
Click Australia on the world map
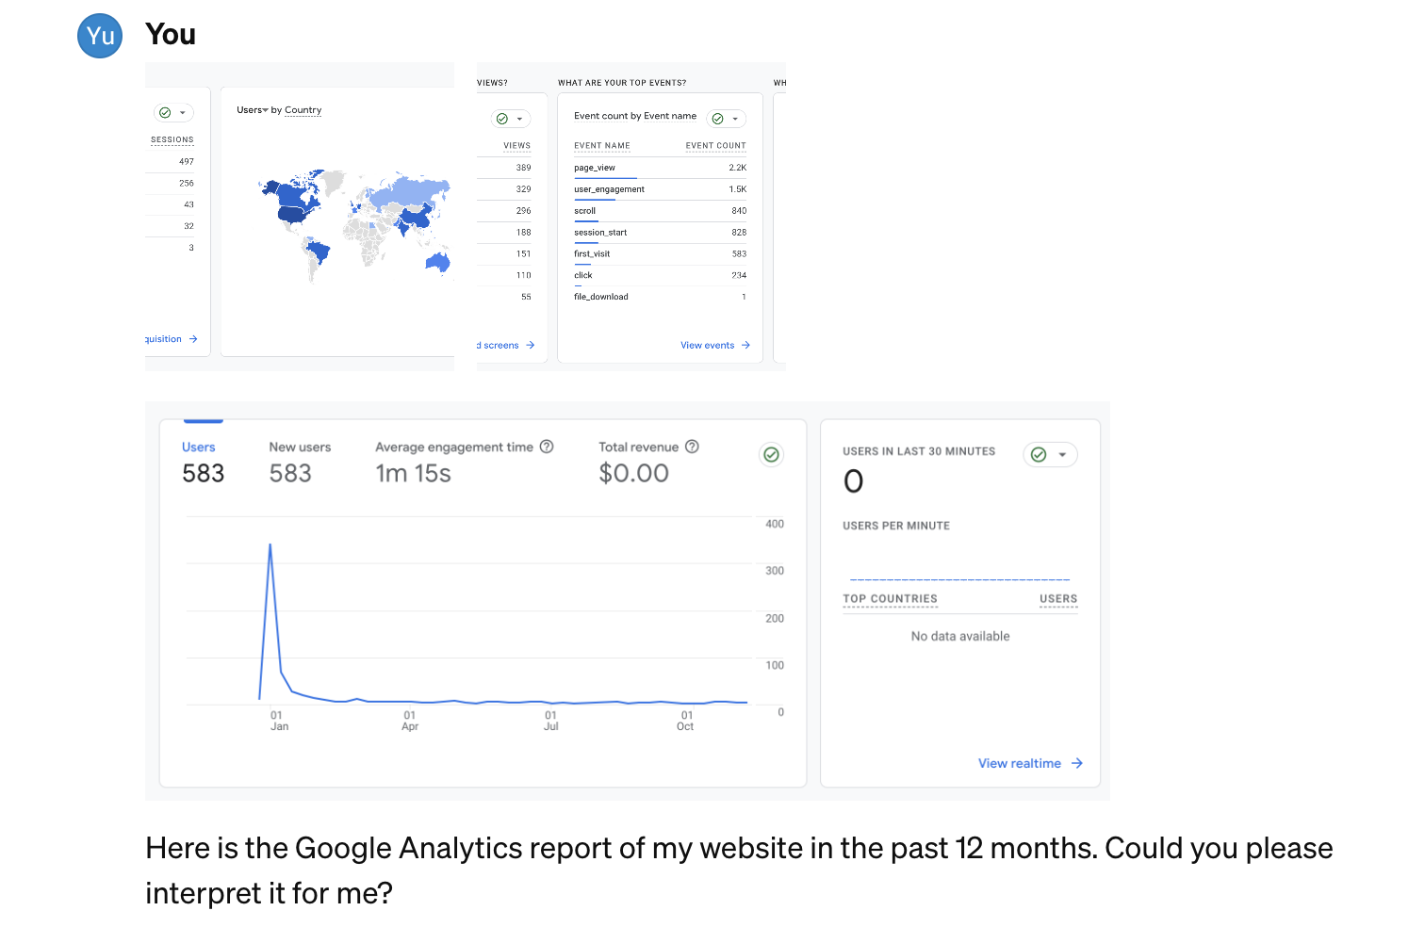pyautogui.click(x=438, y=261)
